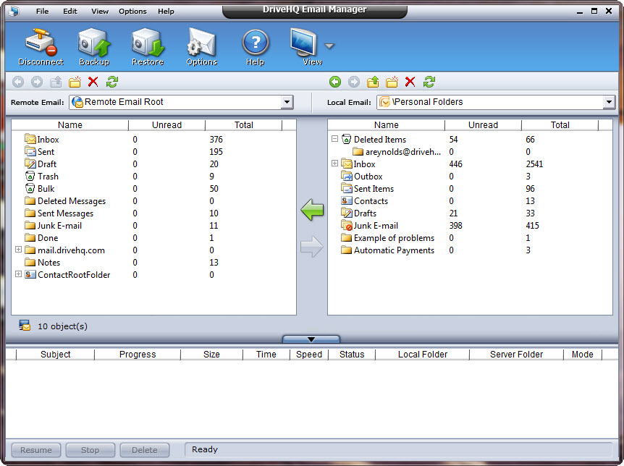Open the Edit menu
Viewport: 624px width, 466px height.
click(x=70, y=11)
